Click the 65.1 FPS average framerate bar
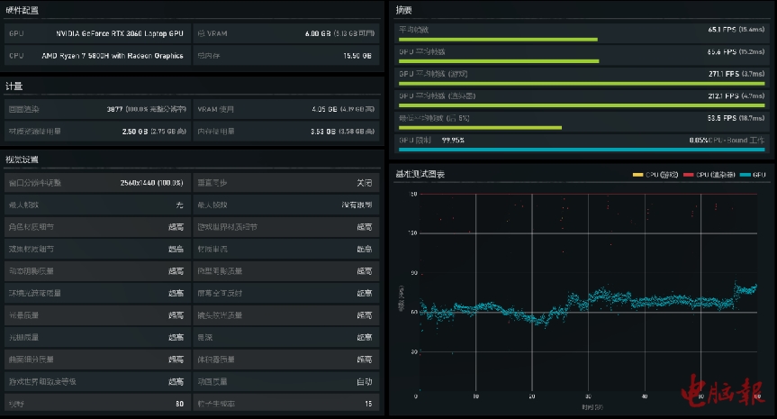The image size is (777, 419). click(498, 40)
